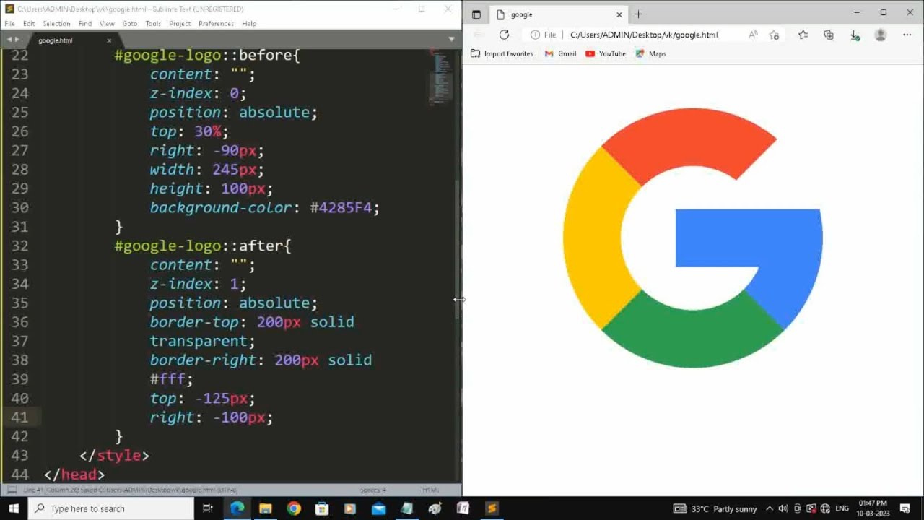Show hidden system tray icons
This screenshot has height=520, width=924.
coord(770,508)
